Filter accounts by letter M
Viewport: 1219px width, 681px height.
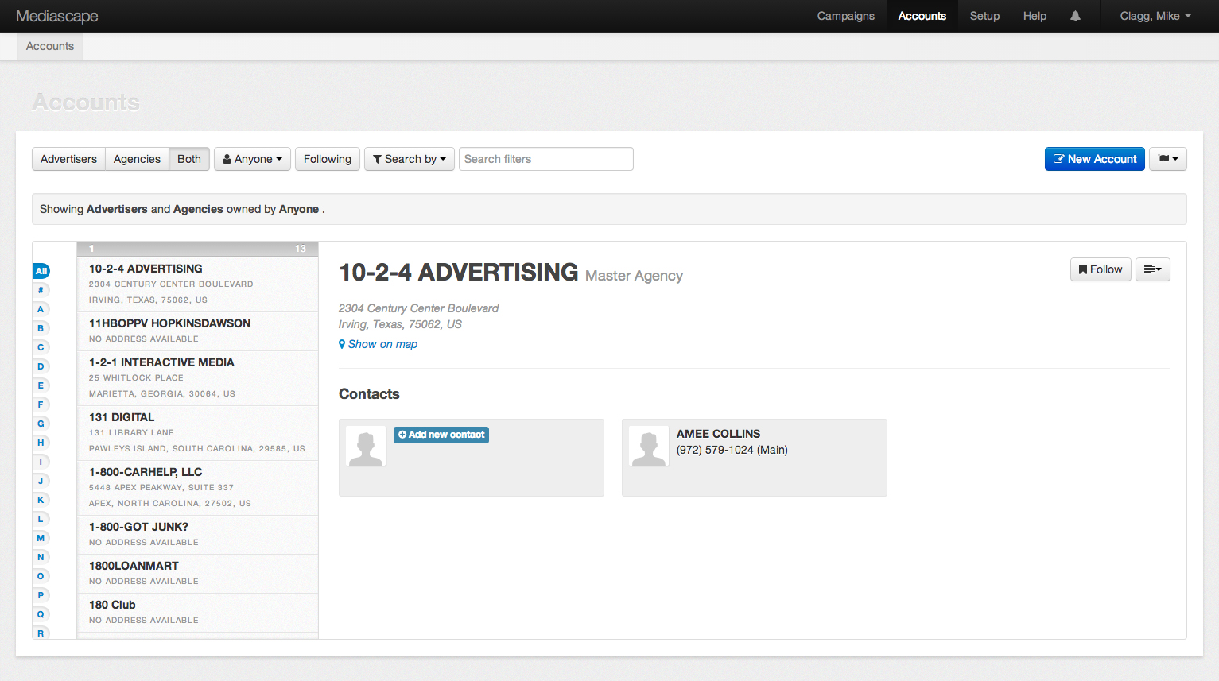[x=41, y=538]
